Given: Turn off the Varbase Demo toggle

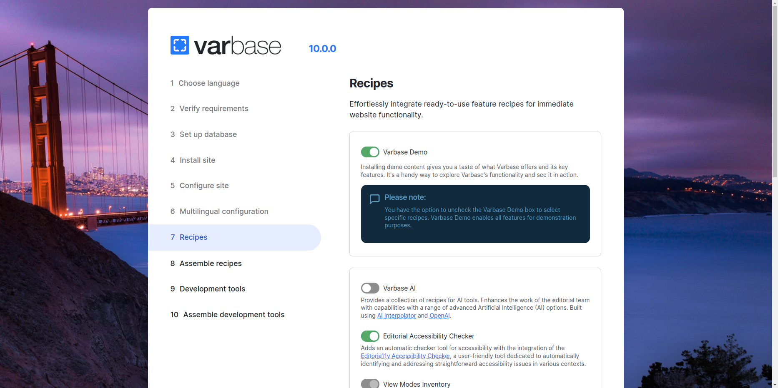Looking at the screenshot, I should pyautogui.click(x=370, y=152).
